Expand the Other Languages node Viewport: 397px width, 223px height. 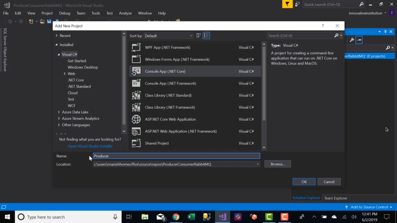tap(59, 125)
